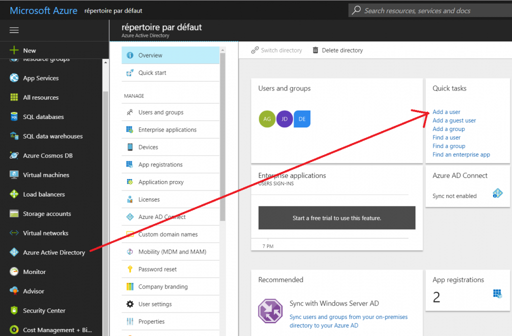The image size is (512, 336).
Task: Click Sync not enabled status text
Action: tap(454, 196)
